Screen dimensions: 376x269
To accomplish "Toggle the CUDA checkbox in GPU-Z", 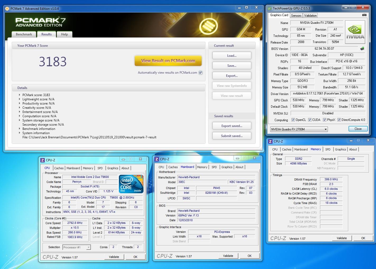I will click(310, 120).
